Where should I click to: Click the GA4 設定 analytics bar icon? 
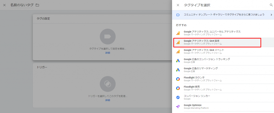click(x=178, y=42)
